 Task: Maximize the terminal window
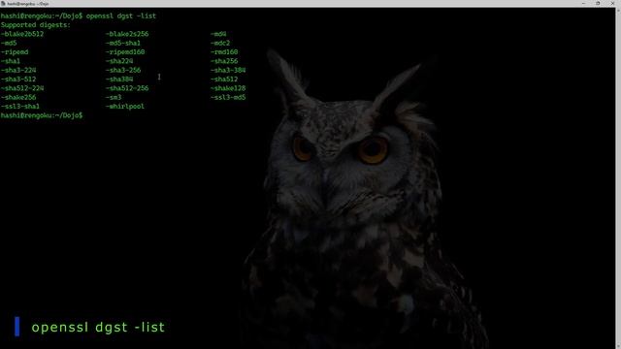(x=598, y=3)
